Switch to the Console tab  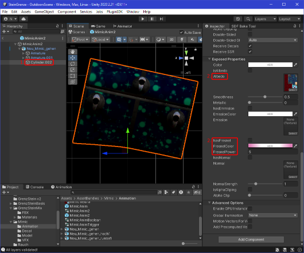35,187
